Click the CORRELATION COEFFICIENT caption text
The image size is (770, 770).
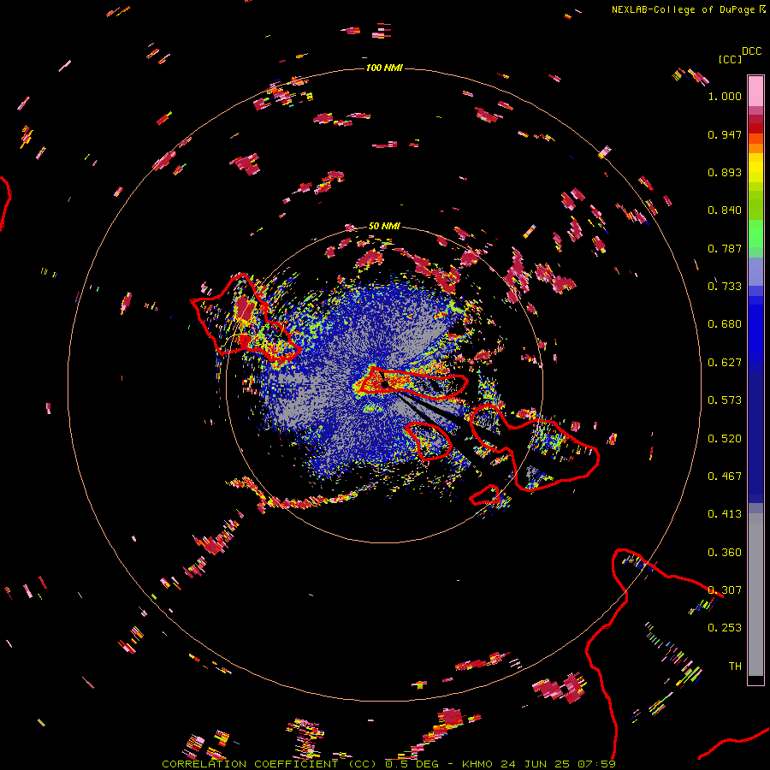269,764
